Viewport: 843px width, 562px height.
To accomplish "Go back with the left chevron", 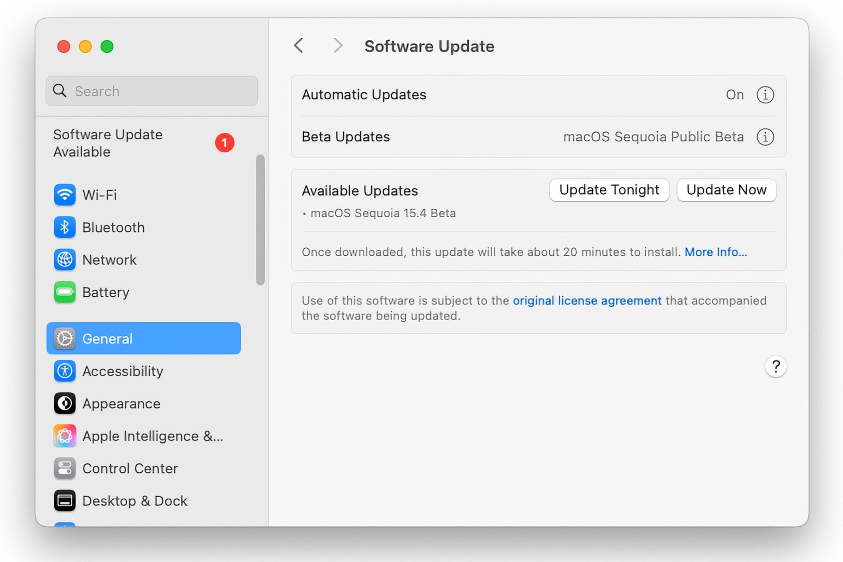I will click(299, 46).
